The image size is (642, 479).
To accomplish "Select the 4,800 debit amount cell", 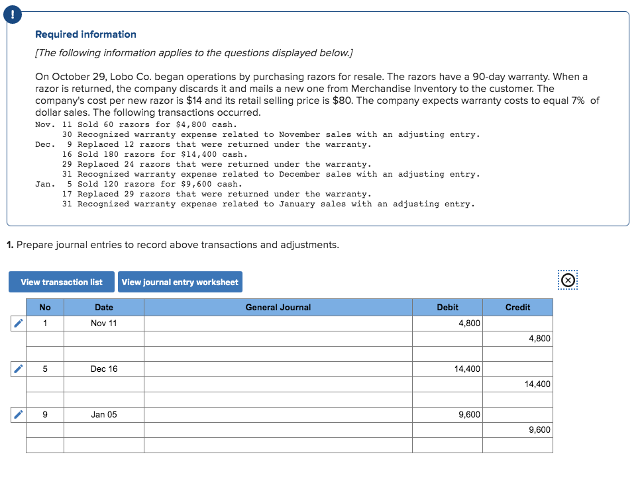I will coord(447,323).
